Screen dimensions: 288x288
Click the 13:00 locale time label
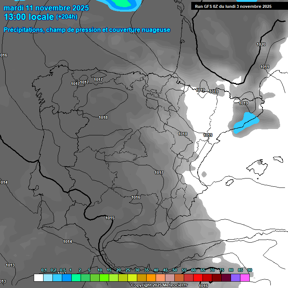pyautogui.click(x=28, y=17)
